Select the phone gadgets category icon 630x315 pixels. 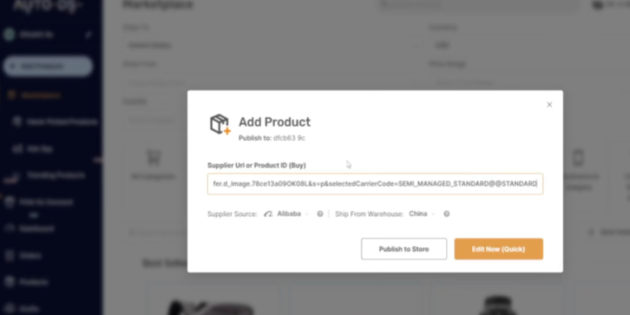[578, 157]
